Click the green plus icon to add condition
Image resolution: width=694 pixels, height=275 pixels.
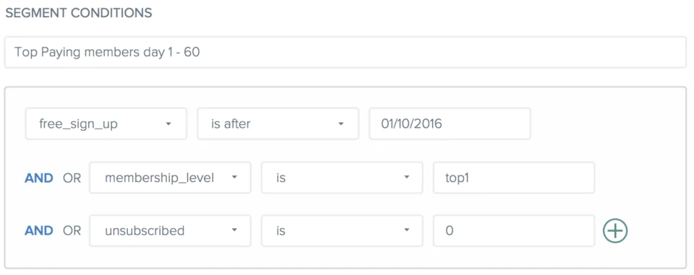pyautogui.click(x=615, y=230)
